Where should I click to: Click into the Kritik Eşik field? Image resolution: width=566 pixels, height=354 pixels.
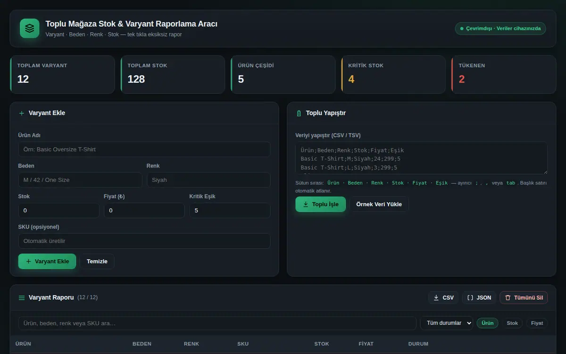pos(230,211)
